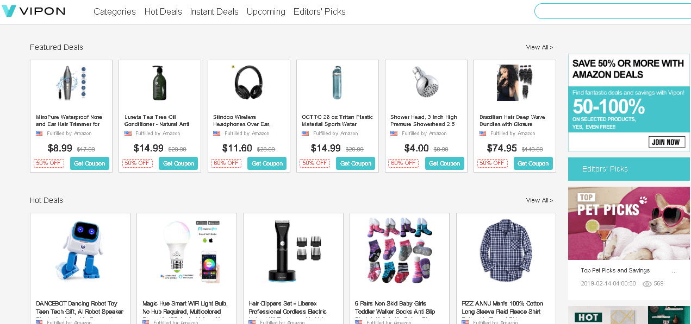Click the flag icon on the Brazilian Hair bundle
691x324 pixels.
(482, 132)
